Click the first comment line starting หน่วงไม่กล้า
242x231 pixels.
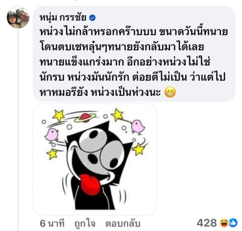(133, 32)
